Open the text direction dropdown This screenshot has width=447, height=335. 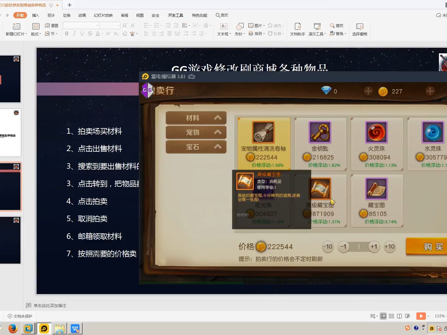186,25
